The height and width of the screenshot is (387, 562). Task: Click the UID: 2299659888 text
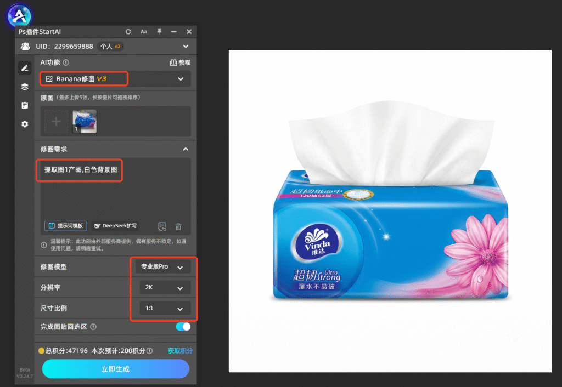click(65, 46)
